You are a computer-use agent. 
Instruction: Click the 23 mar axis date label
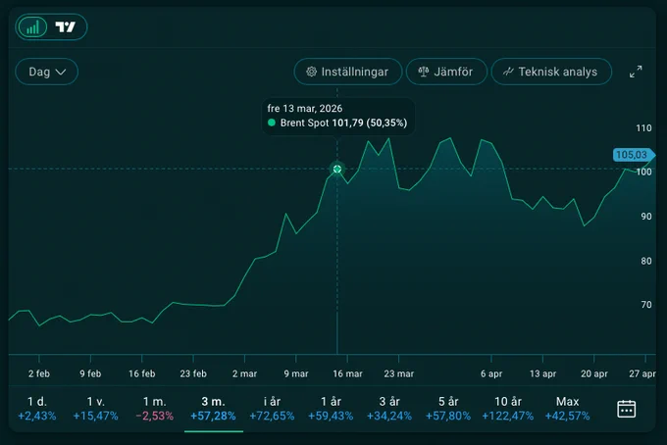(398, 373)
